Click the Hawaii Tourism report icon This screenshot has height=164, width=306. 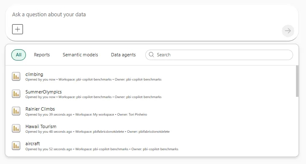tap(16, 129)
